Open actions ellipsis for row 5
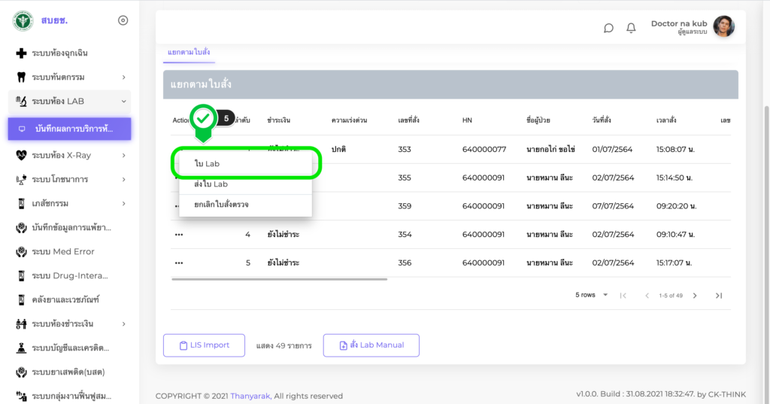This screenshot has width=770, height=404. (x=179, y=263)
